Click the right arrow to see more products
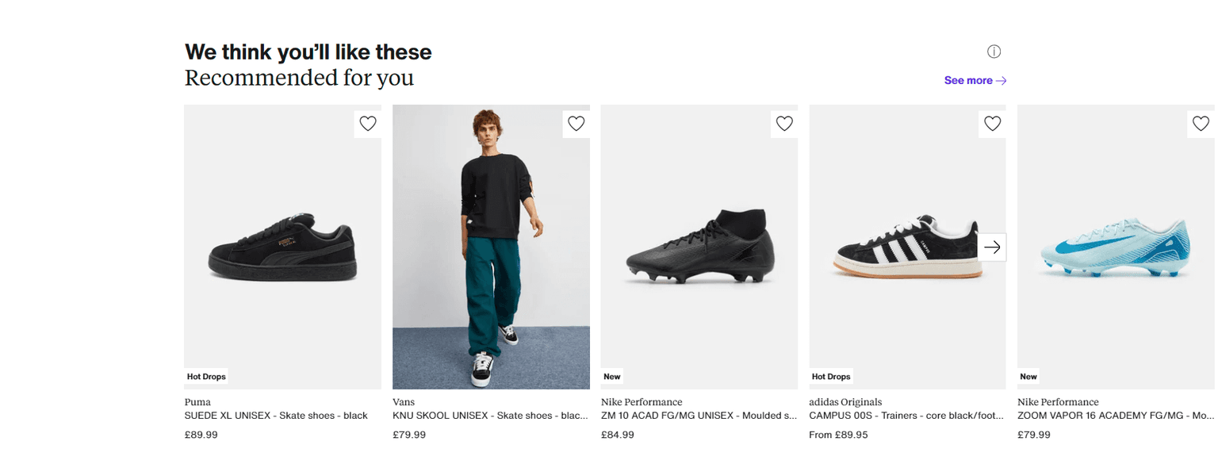Screen dimensions: 1218x464 click(x=992, y=247)
